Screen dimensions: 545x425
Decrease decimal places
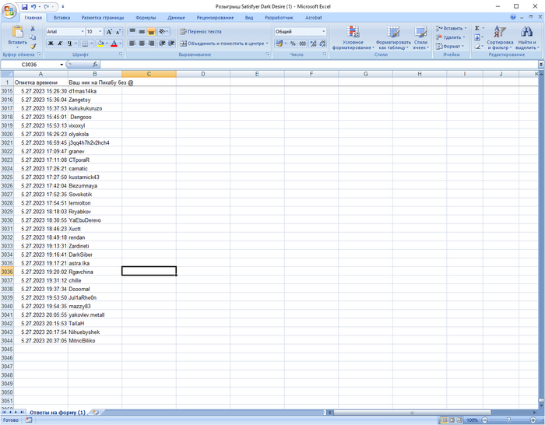(322, 44)
